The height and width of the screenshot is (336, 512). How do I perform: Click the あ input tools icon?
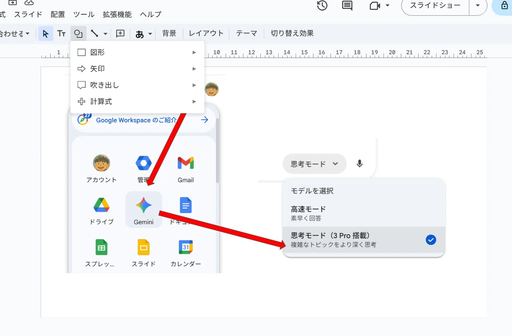140,34
